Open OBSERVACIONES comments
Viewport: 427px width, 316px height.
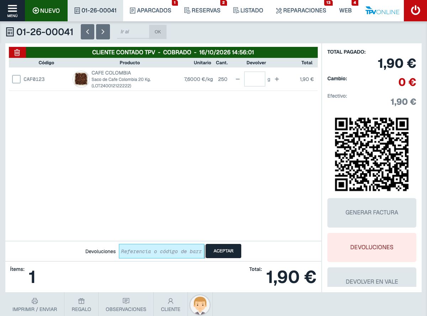tap(126, 305)
